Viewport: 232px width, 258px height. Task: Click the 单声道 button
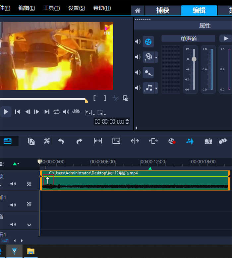coord(188,39)
